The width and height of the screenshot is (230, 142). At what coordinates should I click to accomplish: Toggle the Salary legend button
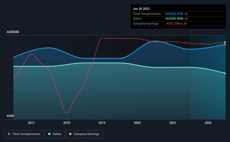55,134
